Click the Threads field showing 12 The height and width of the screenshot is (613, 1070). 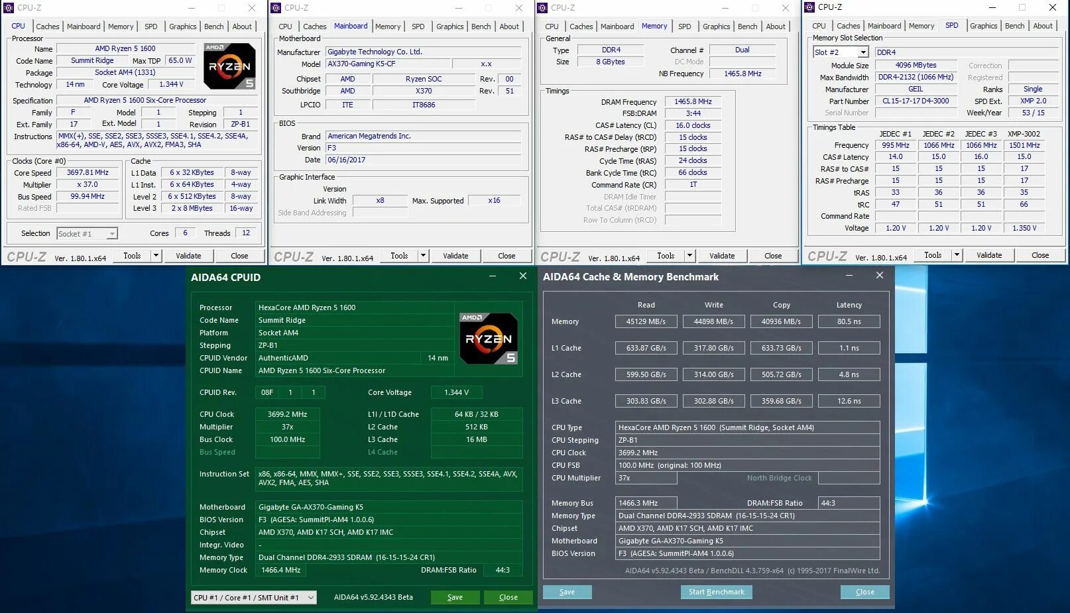click(x=246, y=233)
